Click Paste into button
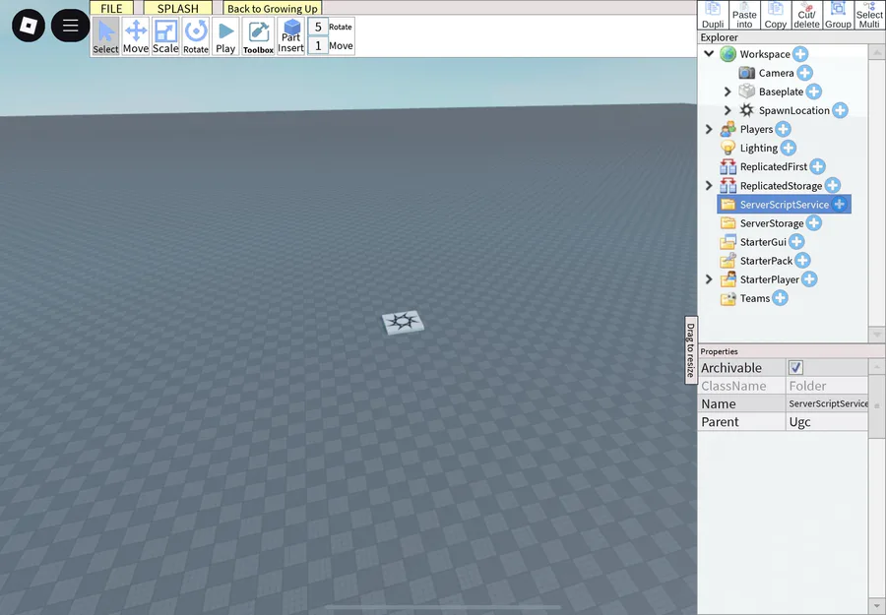 (744, 15)
